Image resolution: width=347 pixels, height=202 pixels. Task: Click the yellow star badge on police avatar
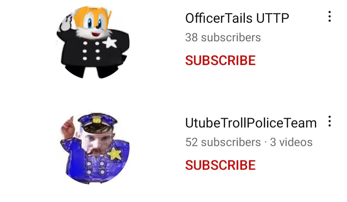(x=115, y=153)
